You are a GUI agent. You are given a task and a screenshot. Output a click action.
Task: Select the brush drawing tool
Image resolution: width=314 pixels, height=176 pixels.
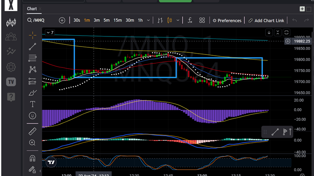click(33, 93)
